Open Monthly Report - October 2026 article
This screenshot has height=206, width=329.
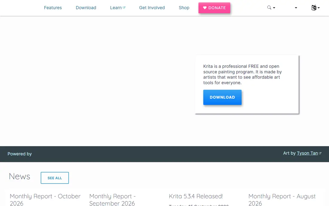coord(45,199)
